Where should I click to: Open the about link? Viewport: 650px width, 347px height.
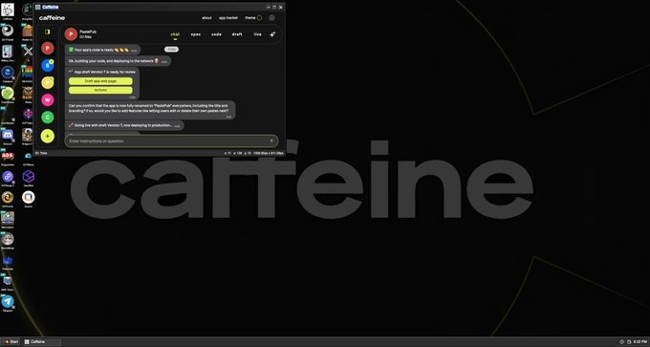click(x=206, y=18)
